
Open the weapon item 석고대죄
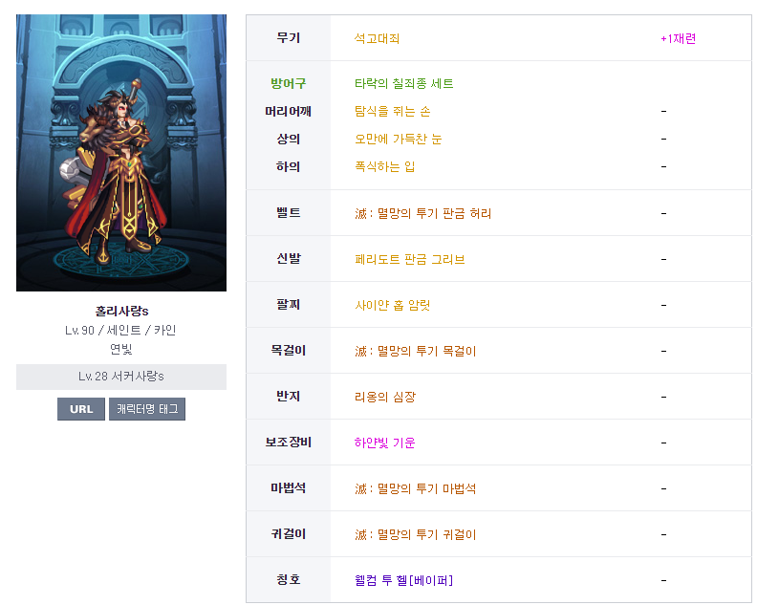click(377, 38)
